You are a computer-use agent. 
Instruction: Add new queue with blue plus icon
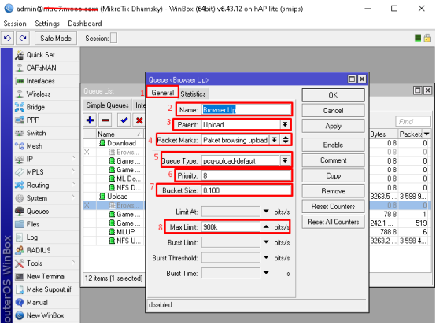click(90, 120)
